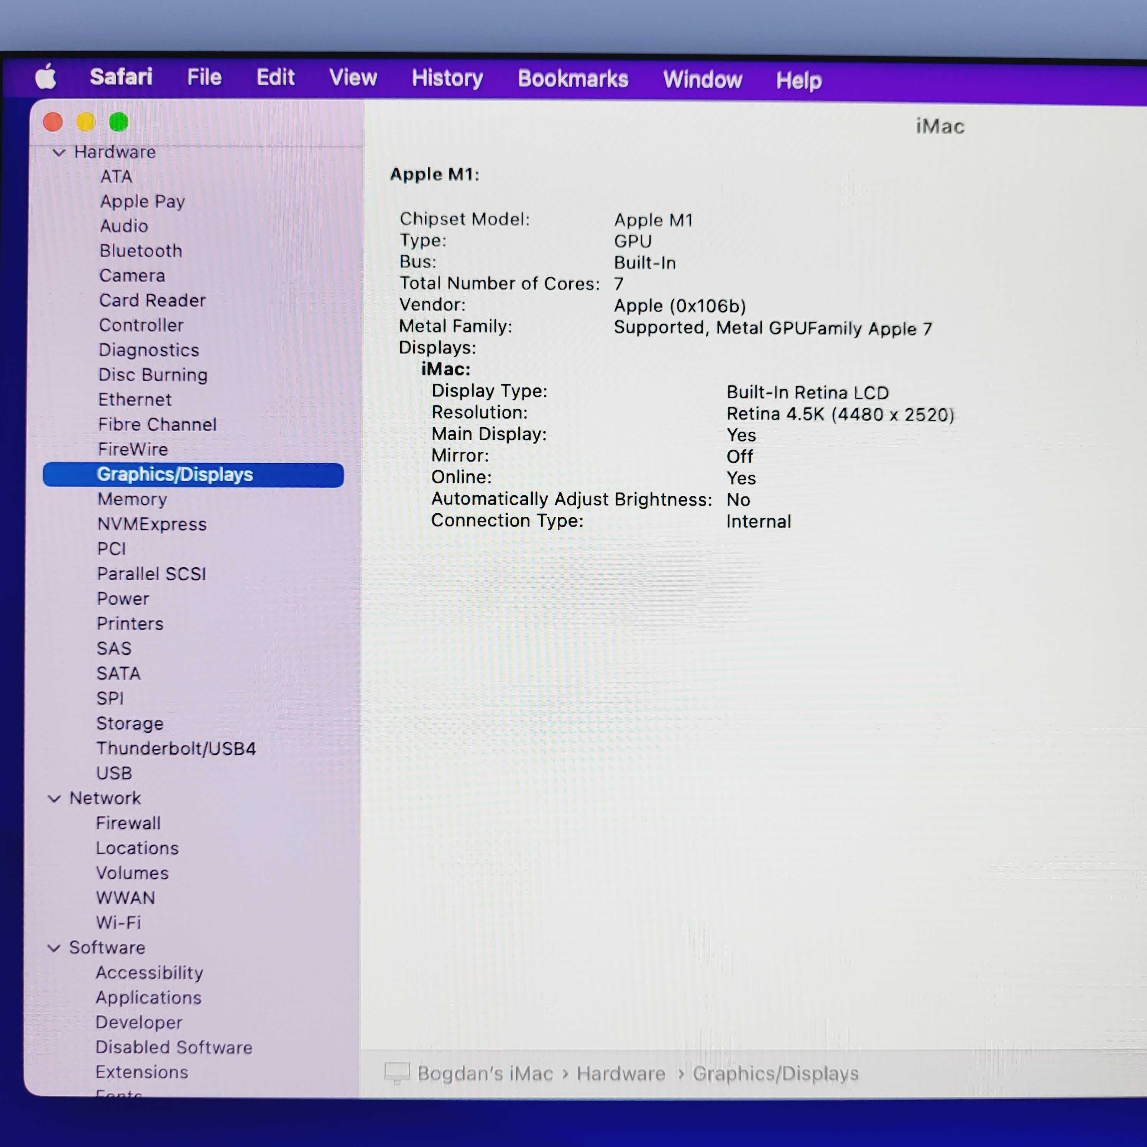Click the Connection Type value Internal
Screen dimensions: 1147x1147
(759, 522)
